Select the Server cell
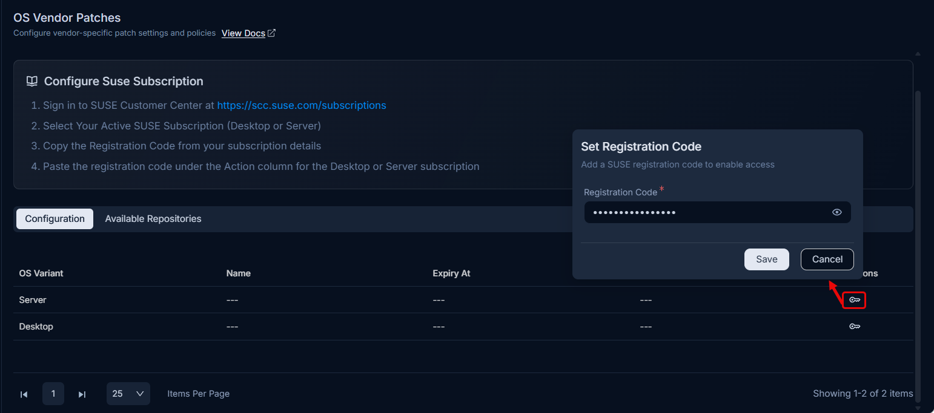Screen dimensions: 934x413 (x=33, y=300)
